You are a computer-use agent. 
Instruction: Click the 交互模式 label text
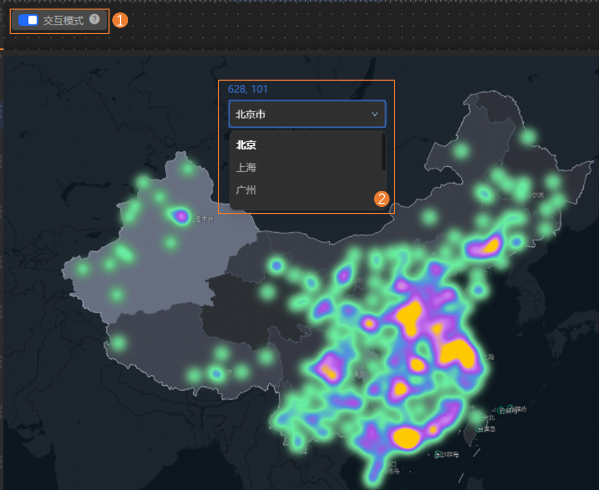(63, 21)
